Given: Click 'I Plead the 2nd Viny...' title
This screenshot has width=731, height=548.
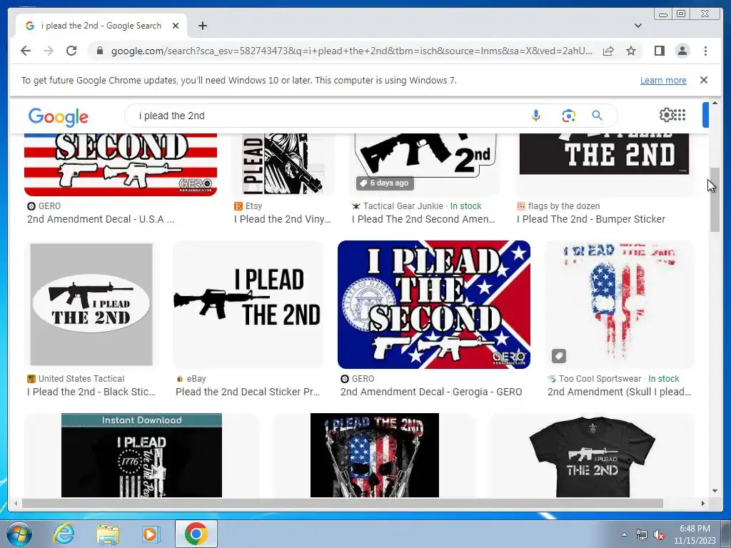Looking at the screenshot, I should pos(283,219).
